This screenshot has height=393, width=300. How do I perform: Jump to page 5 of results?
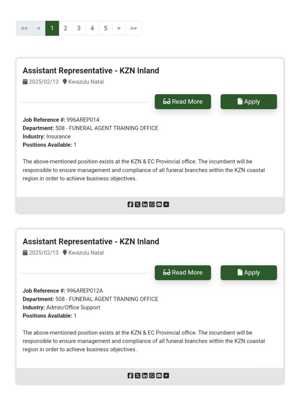click(105, 28)
